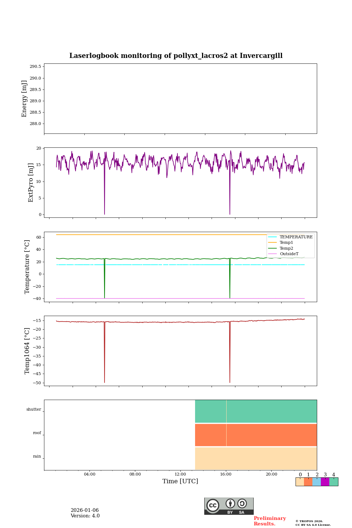This screenshot has height=528, width=352.
Task: Click the beige rain status bar
Action: 256,458
